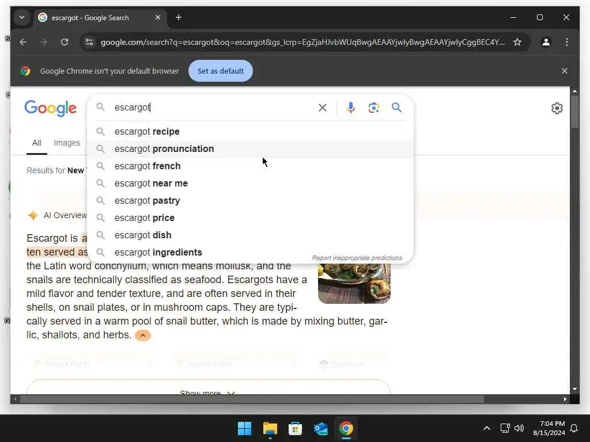Launch File Explorer from taskbar
Screen dimensions: 590x442
[x=270, y=428]
